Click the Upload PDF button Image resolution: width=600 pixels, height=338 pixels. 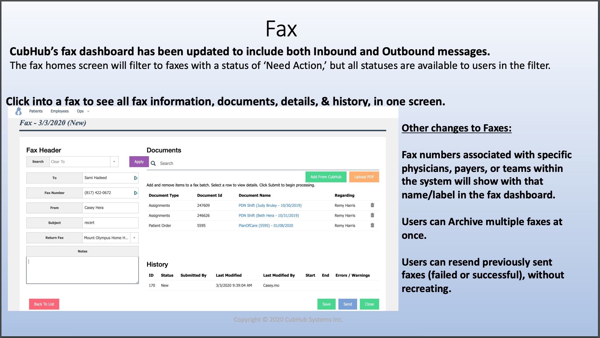pyautogui.click(x=364, y=177)
